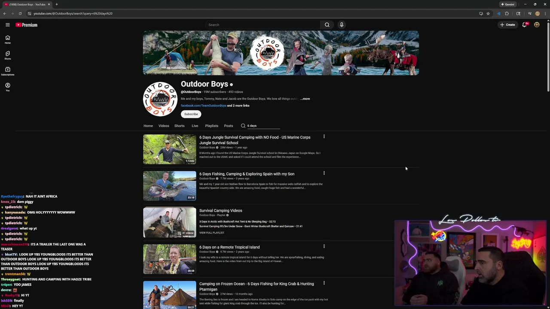Switch to the channel Videos tab
This screenshot has height=309, width=550.
(164, 126)
